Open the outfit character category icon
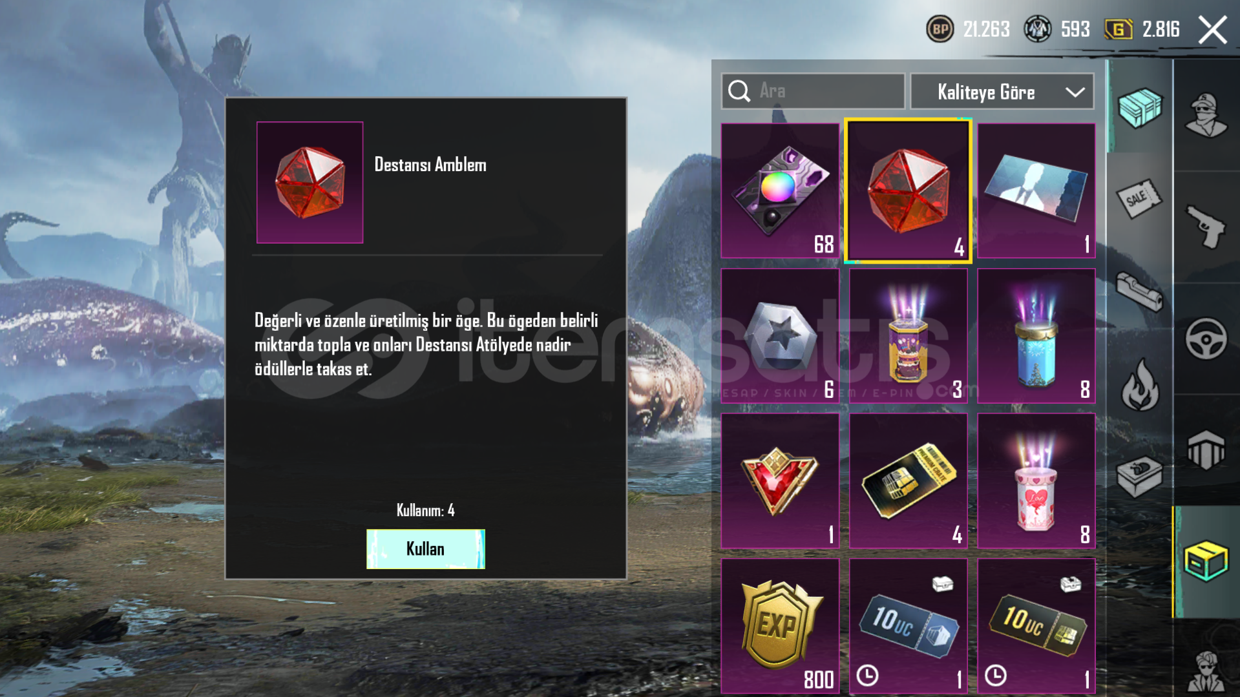Viewport: 1240px width, 697px height. [1206, 114]
